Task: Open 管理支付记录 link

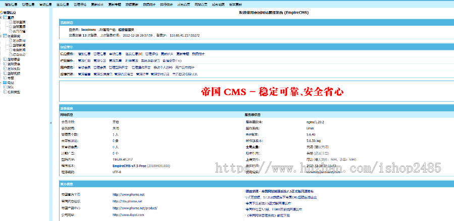Action: [160, 74]
